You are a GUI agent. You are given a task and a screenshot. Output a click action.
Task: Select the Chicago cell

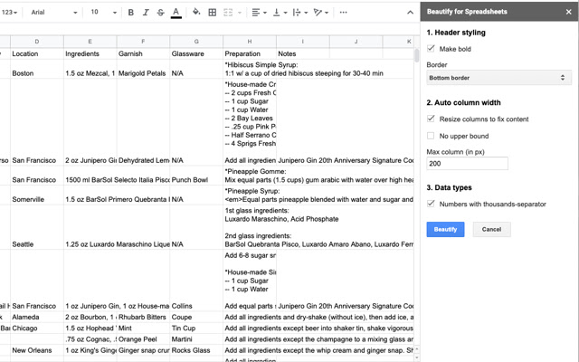coord(37,328)
